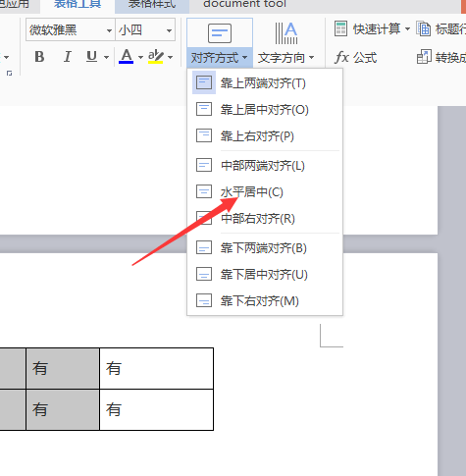Click the first white table cell containing 有
The width and height of the screenshot is (466, 476).
(x=156, y=368)
